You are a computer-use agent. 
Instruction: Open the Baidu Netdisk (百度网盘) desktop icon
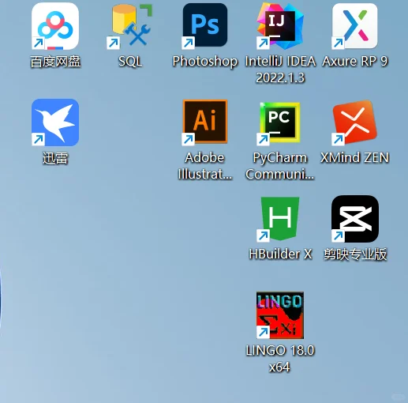55,26
